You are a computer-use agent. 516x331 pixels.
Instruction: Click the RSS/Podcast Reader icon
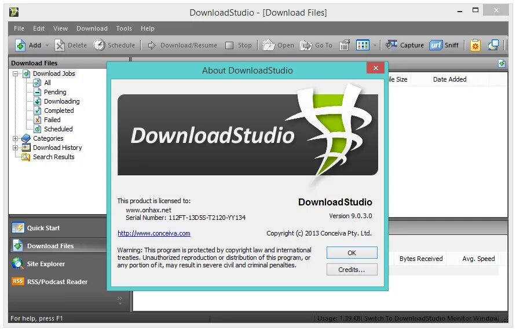[18, 281]
